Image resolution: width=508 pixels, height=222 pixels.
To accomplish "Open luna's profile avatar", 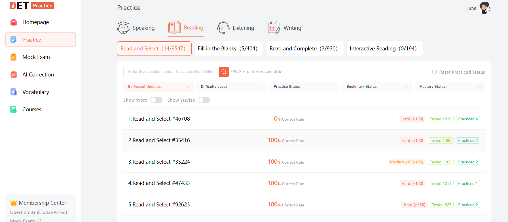I will [485, 8].
